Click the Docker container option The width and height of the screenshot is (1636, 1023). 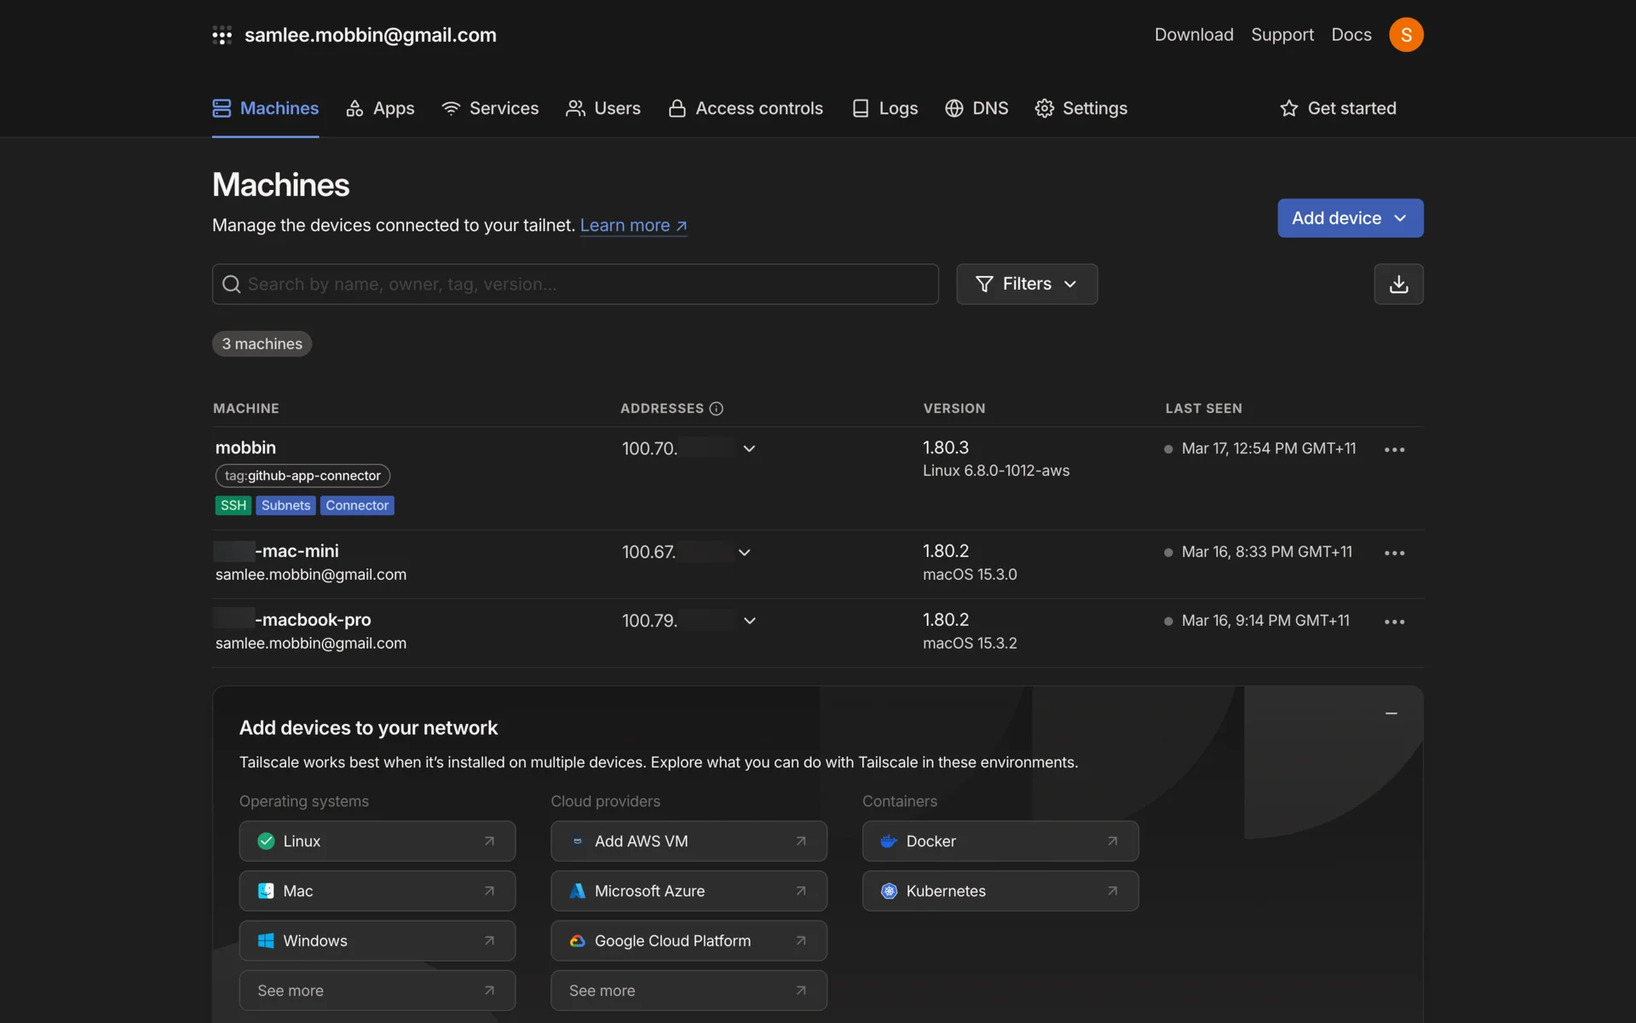(999, 841)
